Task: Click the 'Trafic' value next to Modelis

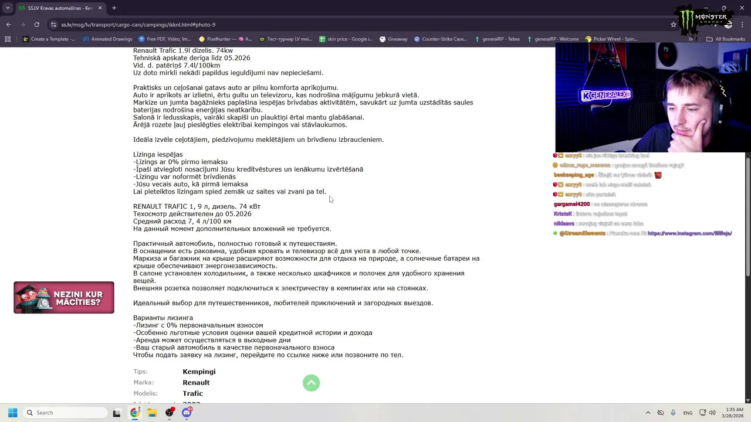Action: click(192, 393)
